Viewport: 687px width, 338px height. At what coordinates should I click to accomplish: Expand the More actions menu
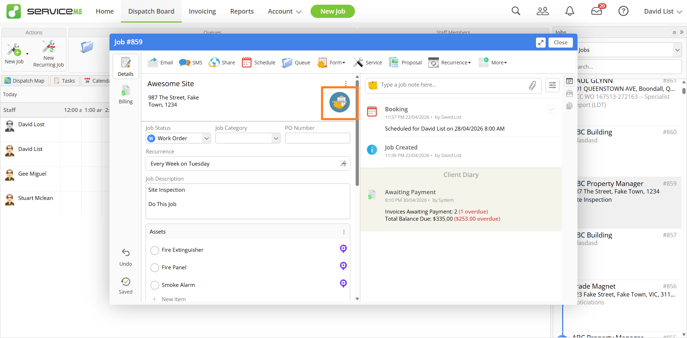(x=493, y=63)
